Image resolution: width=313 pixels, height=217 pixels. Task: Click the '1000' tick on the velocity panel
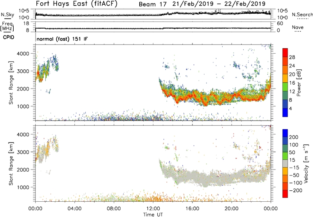coord(23,187)
